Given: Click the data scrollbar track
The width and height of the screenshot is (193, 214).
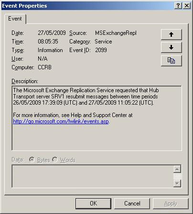Looking at the screenshot, I should [177, 176].
